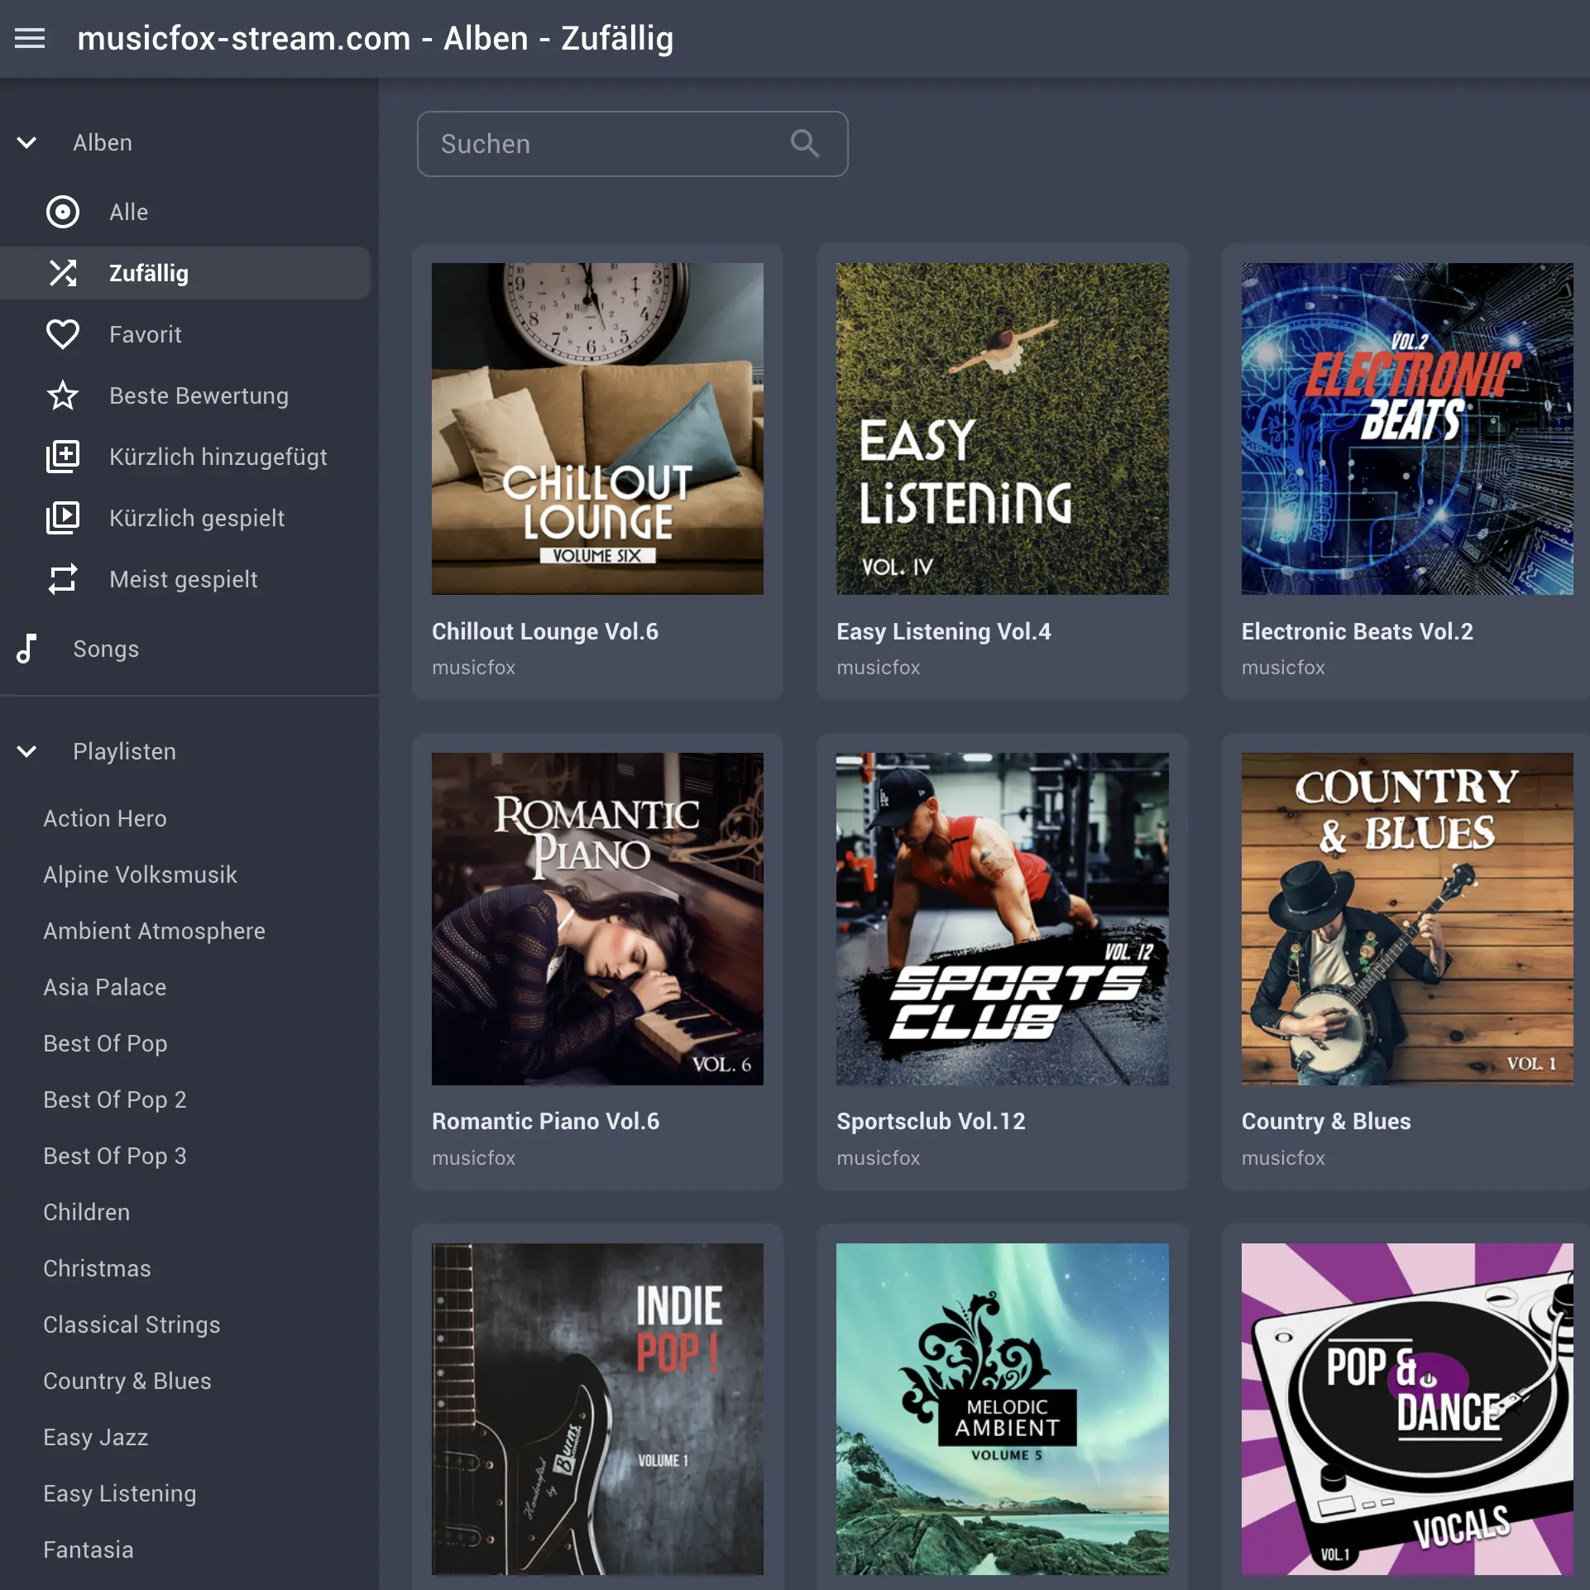Screen dimensions: 1590x1590
Task: Open the hamburger menu icon
Action: pyautogui.click(x=30, y=38)
